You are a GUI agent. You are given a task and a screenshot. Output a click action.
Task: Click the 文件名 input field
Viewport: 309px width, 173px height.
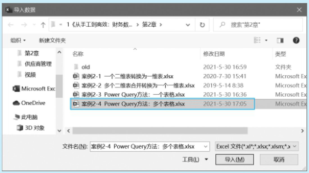point(146,147)
